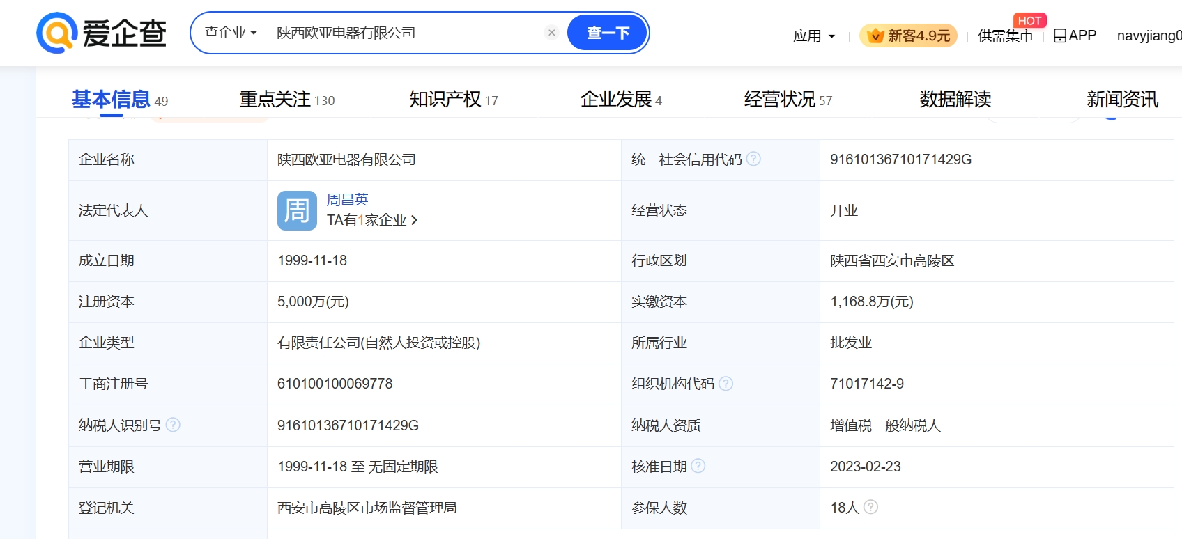Open help icon beside 统一社会信用代码
This screenshot has width=1182, height=539.
(753, 159)
